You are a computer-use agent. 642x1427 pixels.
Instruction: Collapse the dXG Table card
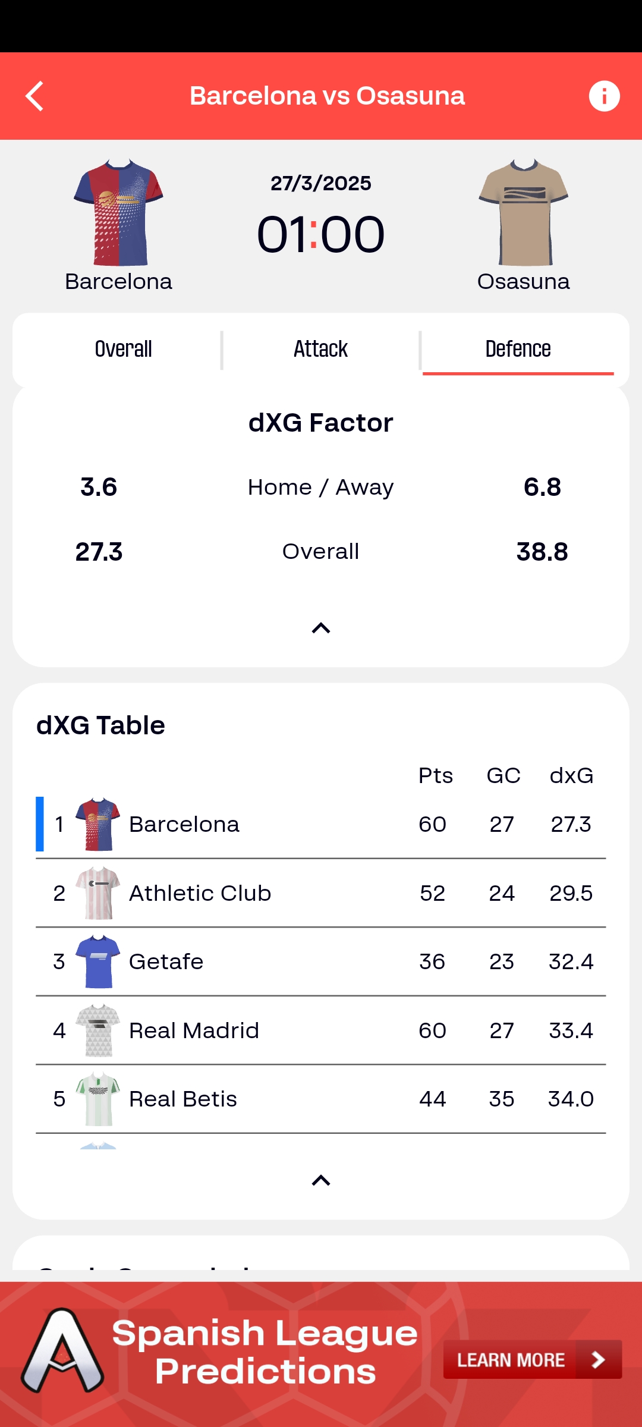321,1180
